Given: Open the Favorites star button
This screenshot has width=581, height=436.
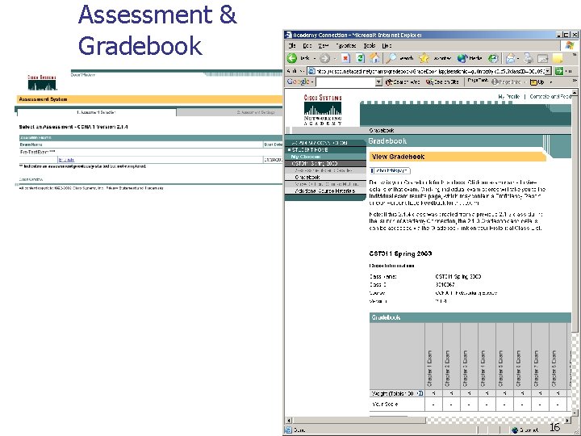Looking at the screenshot, I should point(424,58).
